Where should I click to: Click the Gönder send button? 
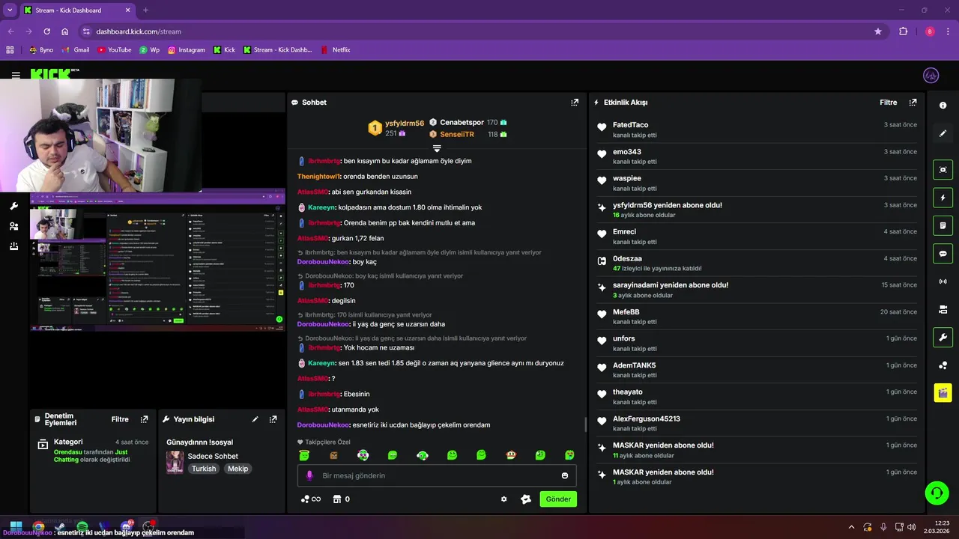(558, 499)
